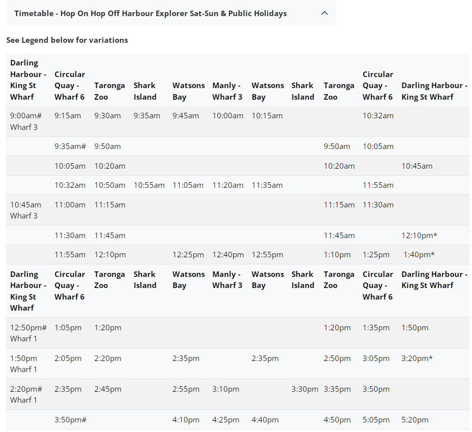Click the 4:25pm Manly Wharf 3 time

coord(225,420)
